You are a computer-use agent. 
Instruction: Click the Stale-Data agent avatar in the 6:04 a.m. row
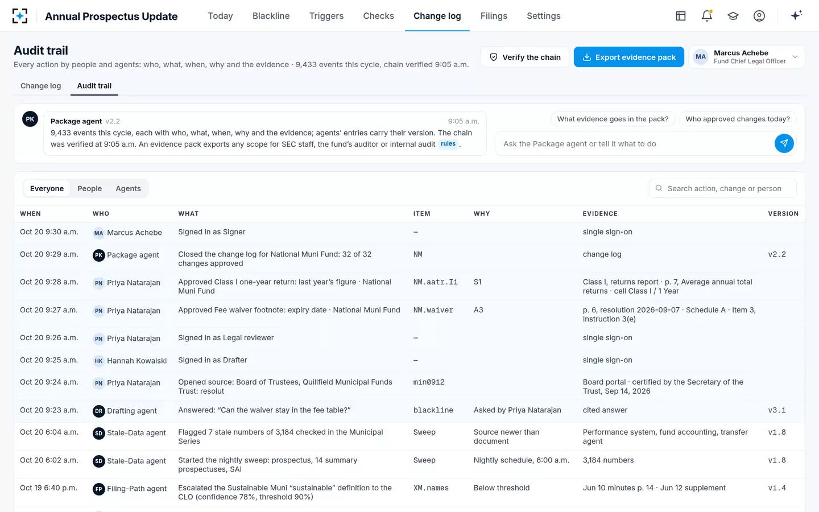point(99,433)
